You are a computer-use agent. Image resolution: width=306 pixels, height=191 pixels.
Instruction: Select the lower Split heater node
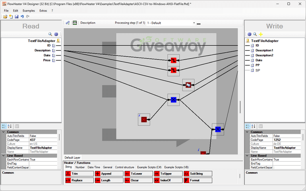click(x=174, y=70)
